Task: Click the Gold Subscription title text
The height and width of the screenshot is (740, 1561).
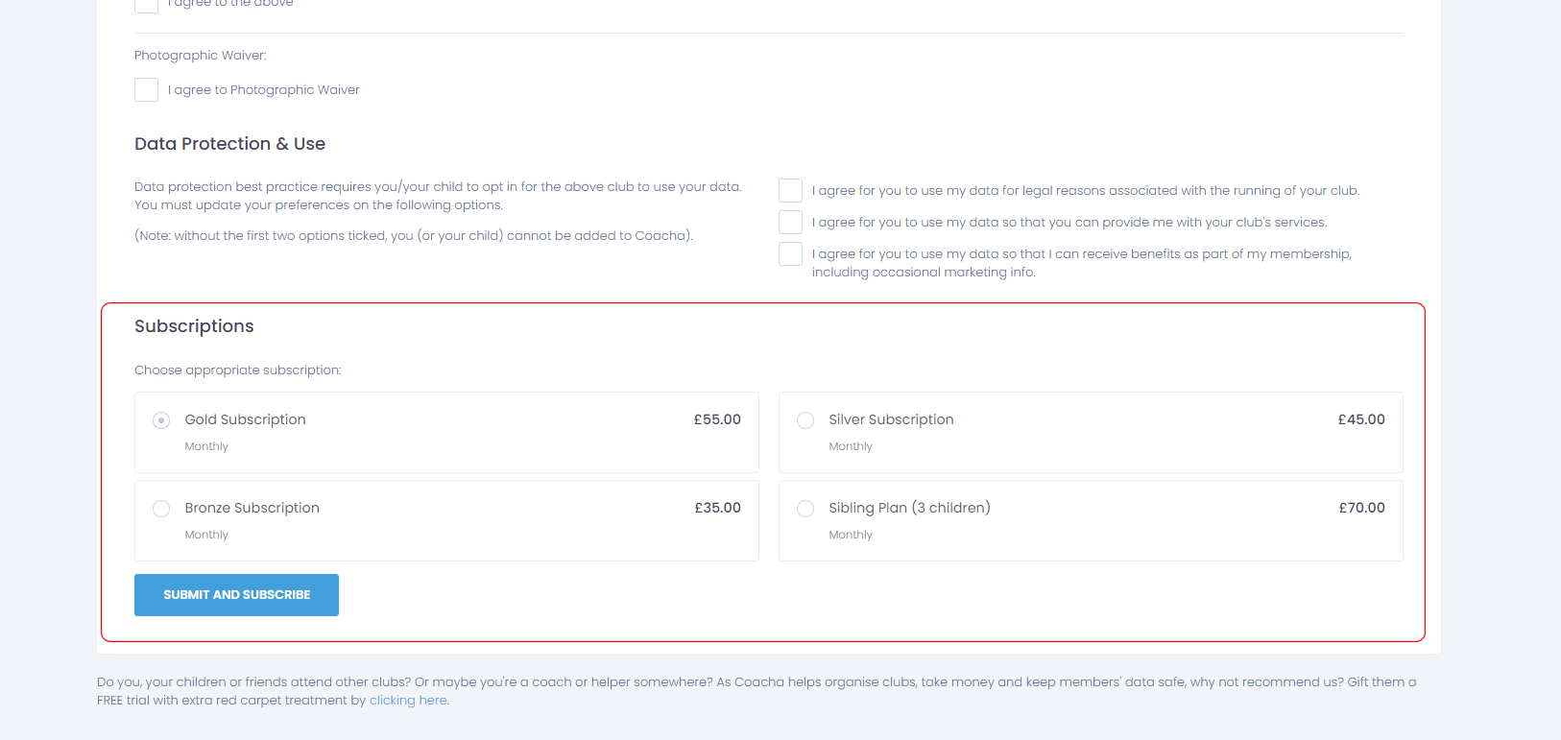Action: coord(245,419)
